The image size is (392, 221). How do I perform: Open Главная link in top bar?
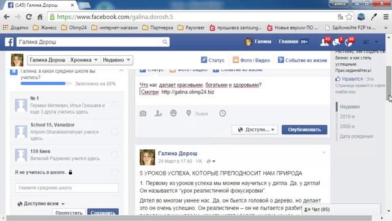(x=288, y=42)
